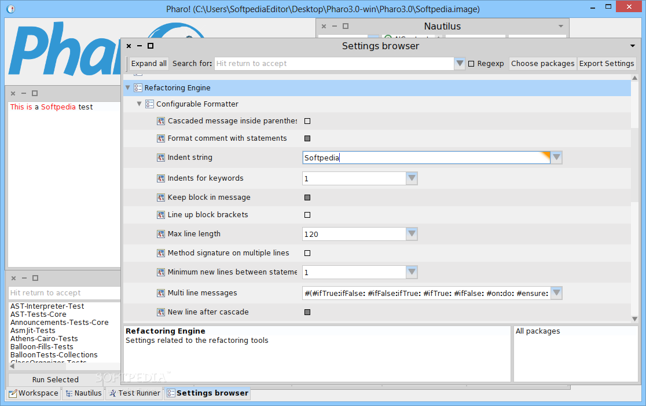The image size is (646, 406).
Task: Switch to Settings browser taskbar tab
Action: coord(208,393)
